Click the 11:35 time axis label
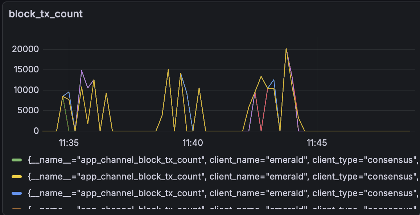Viewport: 420px width, 215px height. click(x=69, y=143)
